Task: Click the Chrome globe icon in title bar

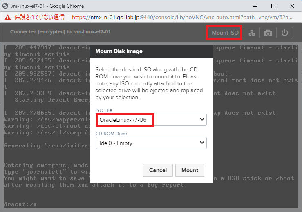Action: (5, 6)
